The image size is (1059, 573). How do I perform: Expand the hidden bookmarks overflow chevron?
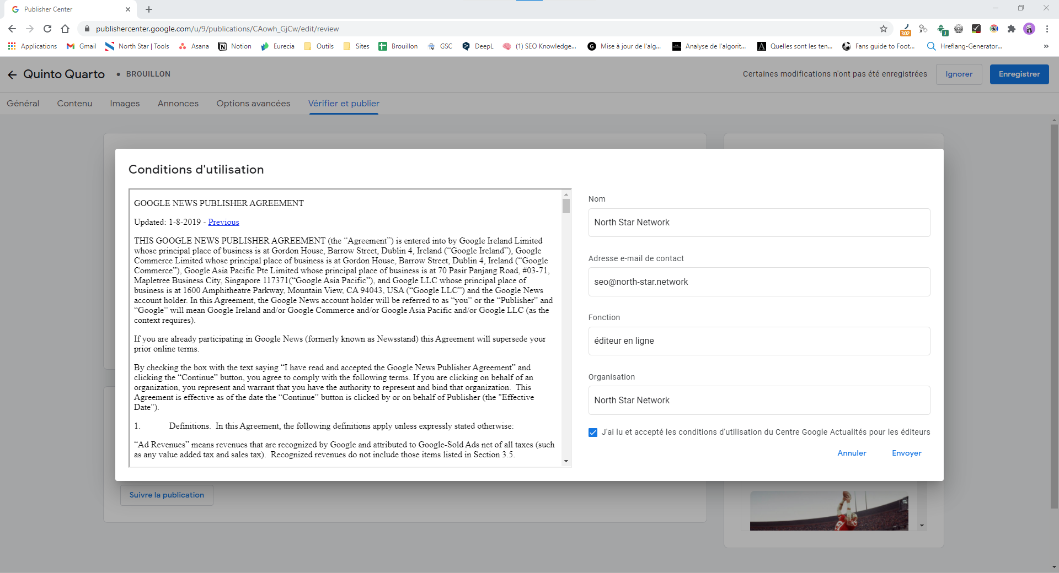(1046, 46)
